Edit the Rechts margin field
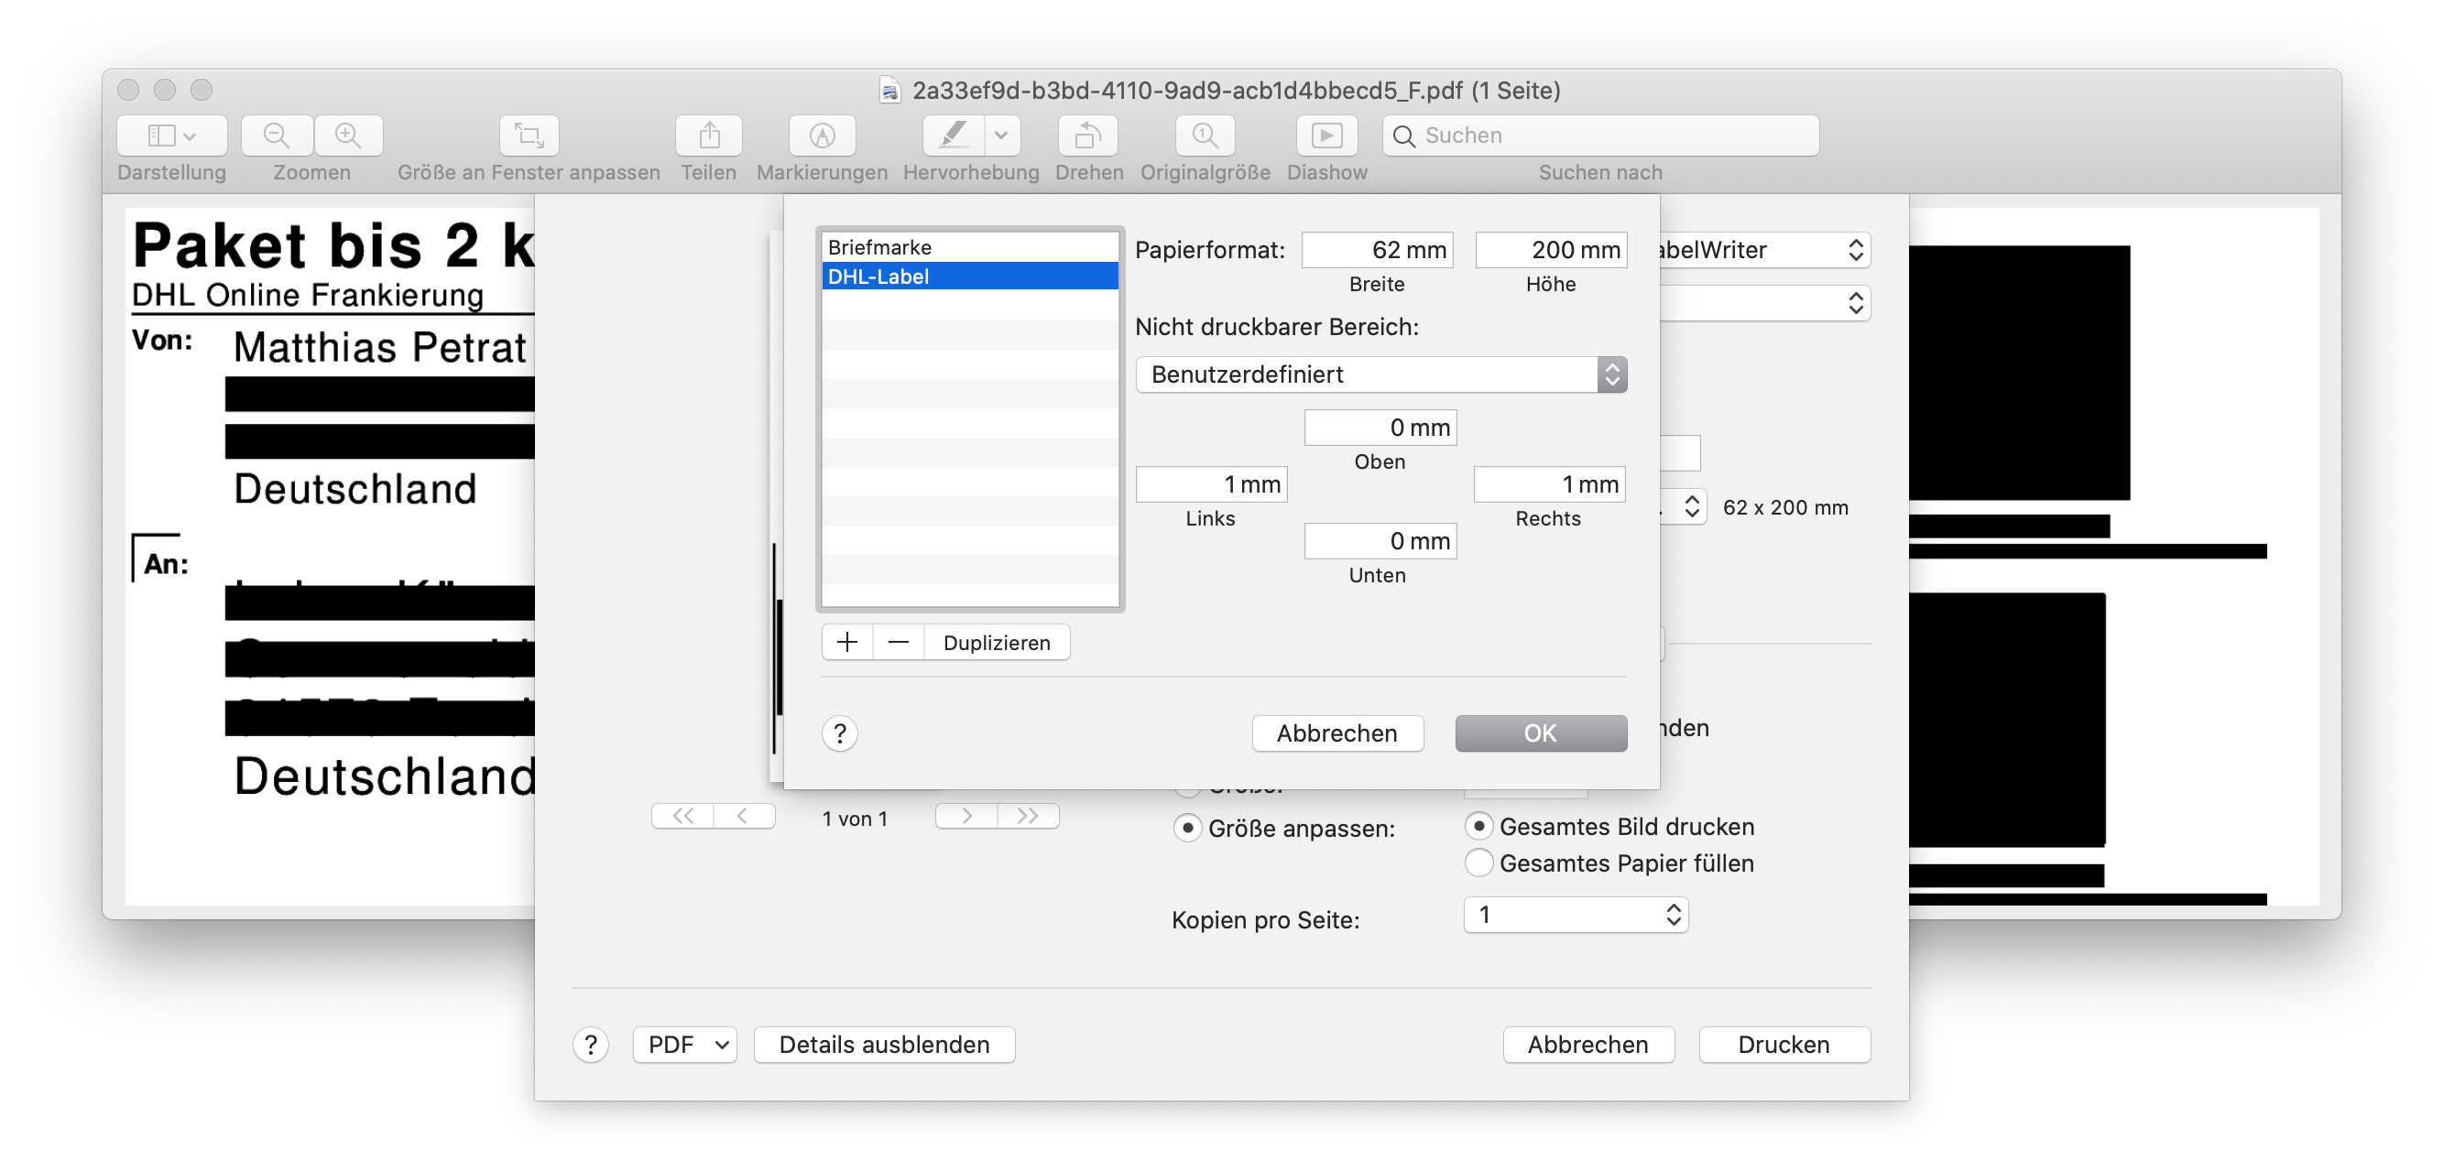The height and width of the screenshot is (1150, 2444). (1549, 484)
